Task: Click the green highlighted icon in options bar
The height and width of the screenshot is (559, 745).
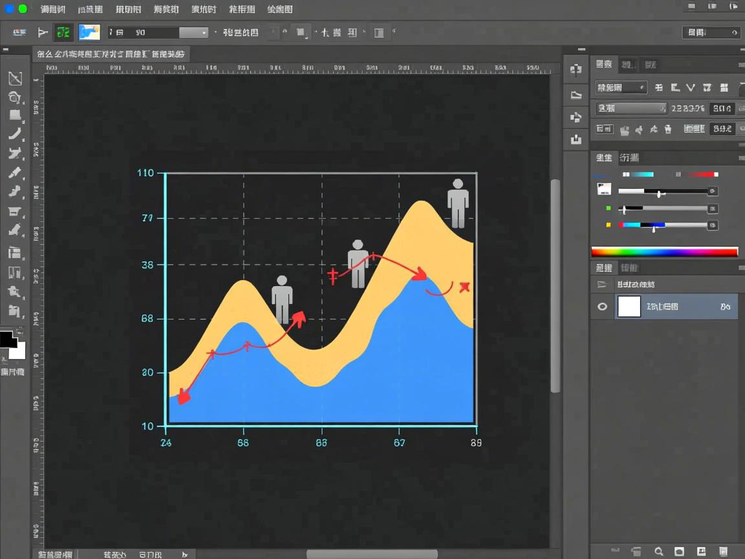Action: (63, 32)
